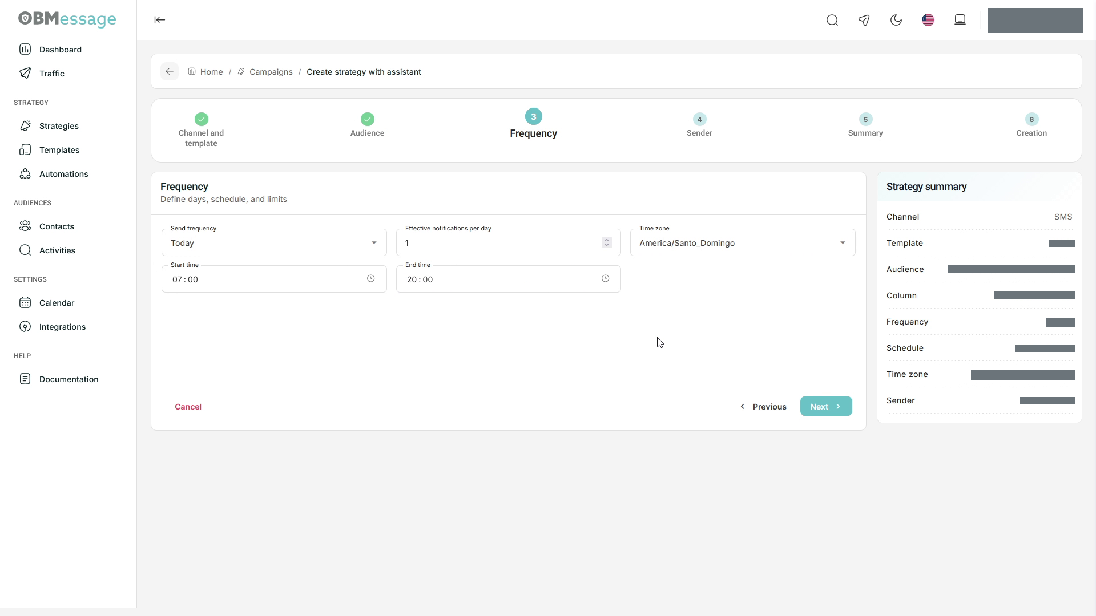Click the End time field showing 20:00
1096x616 pixels.
(508, 279)
